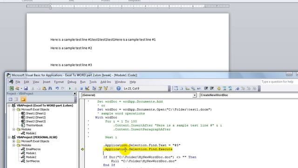Toggle Design Mode icon in the toolbar
Screen dimensions: 298x168
click(x=87, y=88)
